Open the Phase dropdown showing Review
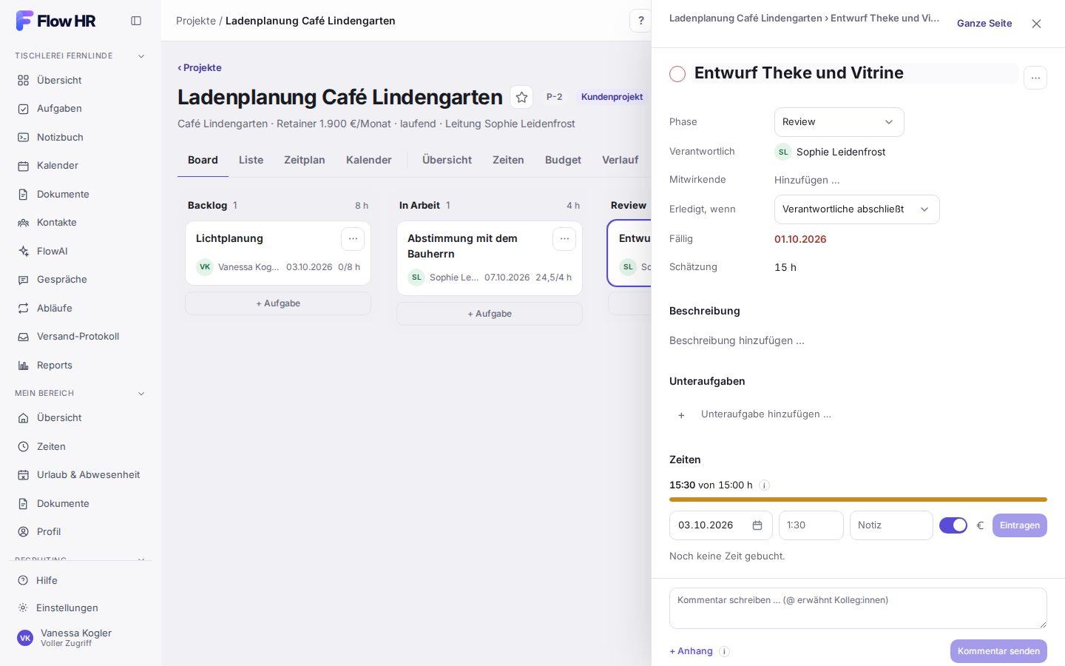 (839, 122)
